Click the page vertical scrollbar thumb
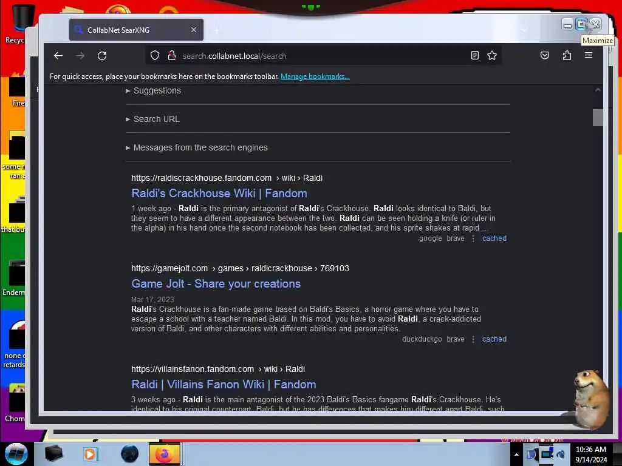 (x=598, y=118)
